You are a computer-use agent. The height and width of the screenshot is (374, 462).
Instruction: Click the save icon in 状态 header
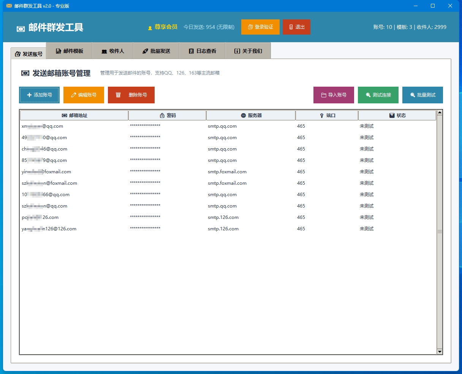tap(392, 115)
